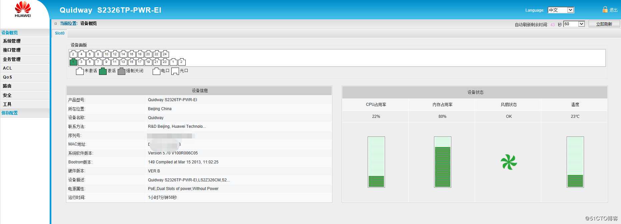Click the 'R&D Beijing, Huawei Technolo...' contact value
621x224 pixels.
[177, 126]
